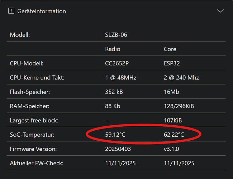Select the ESP32 core CPU model
233x179 pixels.
pos(172,63)
